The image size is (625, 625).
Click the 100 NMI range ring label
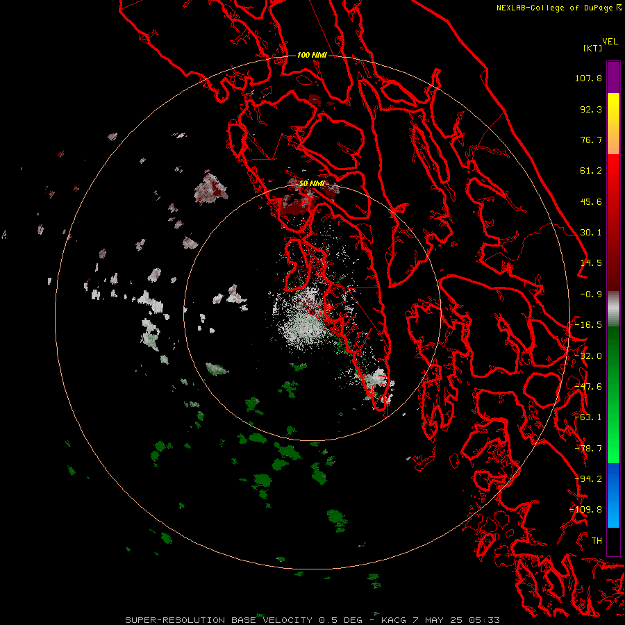click(312, 55)
